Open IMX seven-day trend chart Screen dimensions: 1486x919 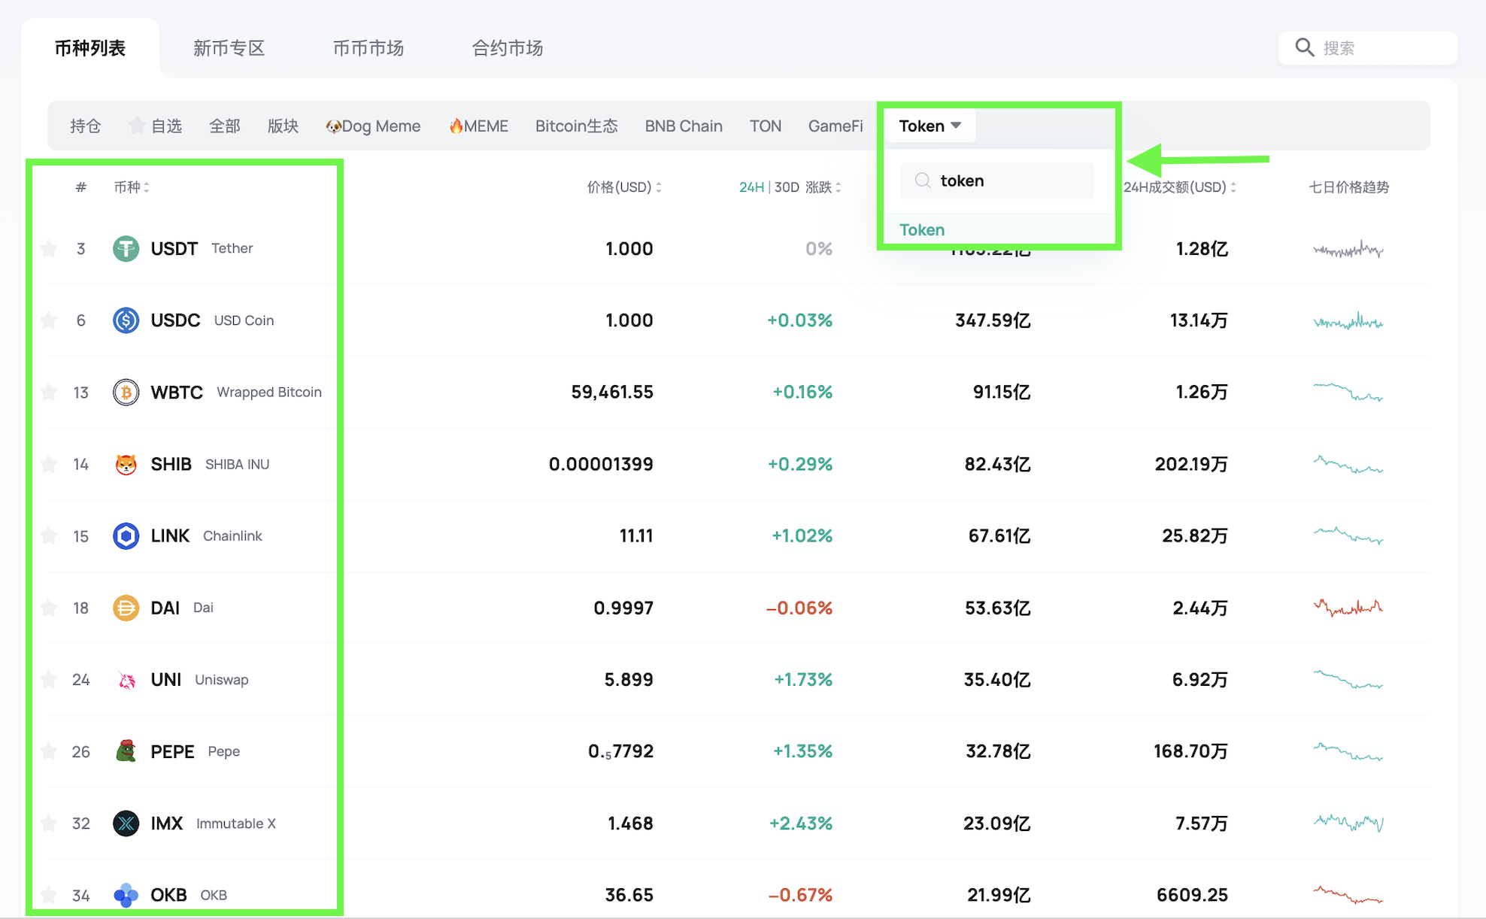click(x=1348, y=823)
